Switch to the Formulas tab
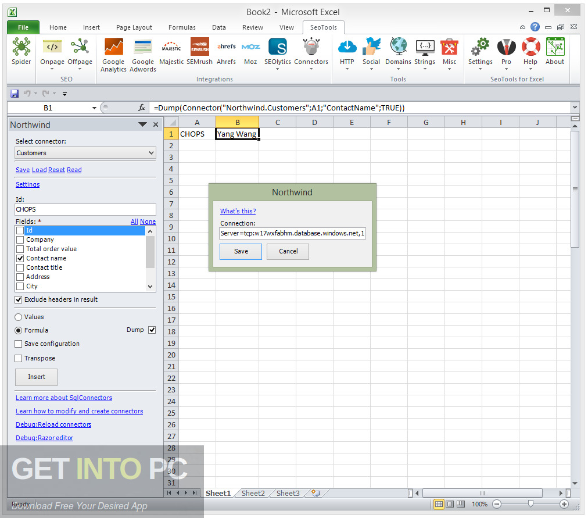Screen dimensions: 588x518 [x=182, y=27]
